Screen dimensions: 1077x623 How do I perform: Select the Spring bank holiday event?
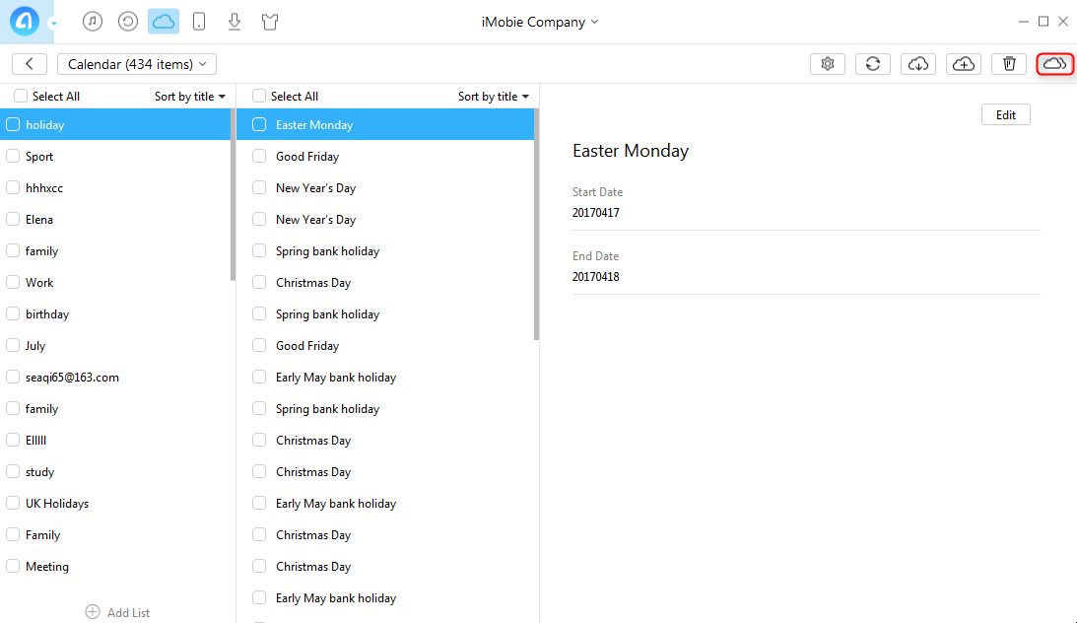[327, 251]
